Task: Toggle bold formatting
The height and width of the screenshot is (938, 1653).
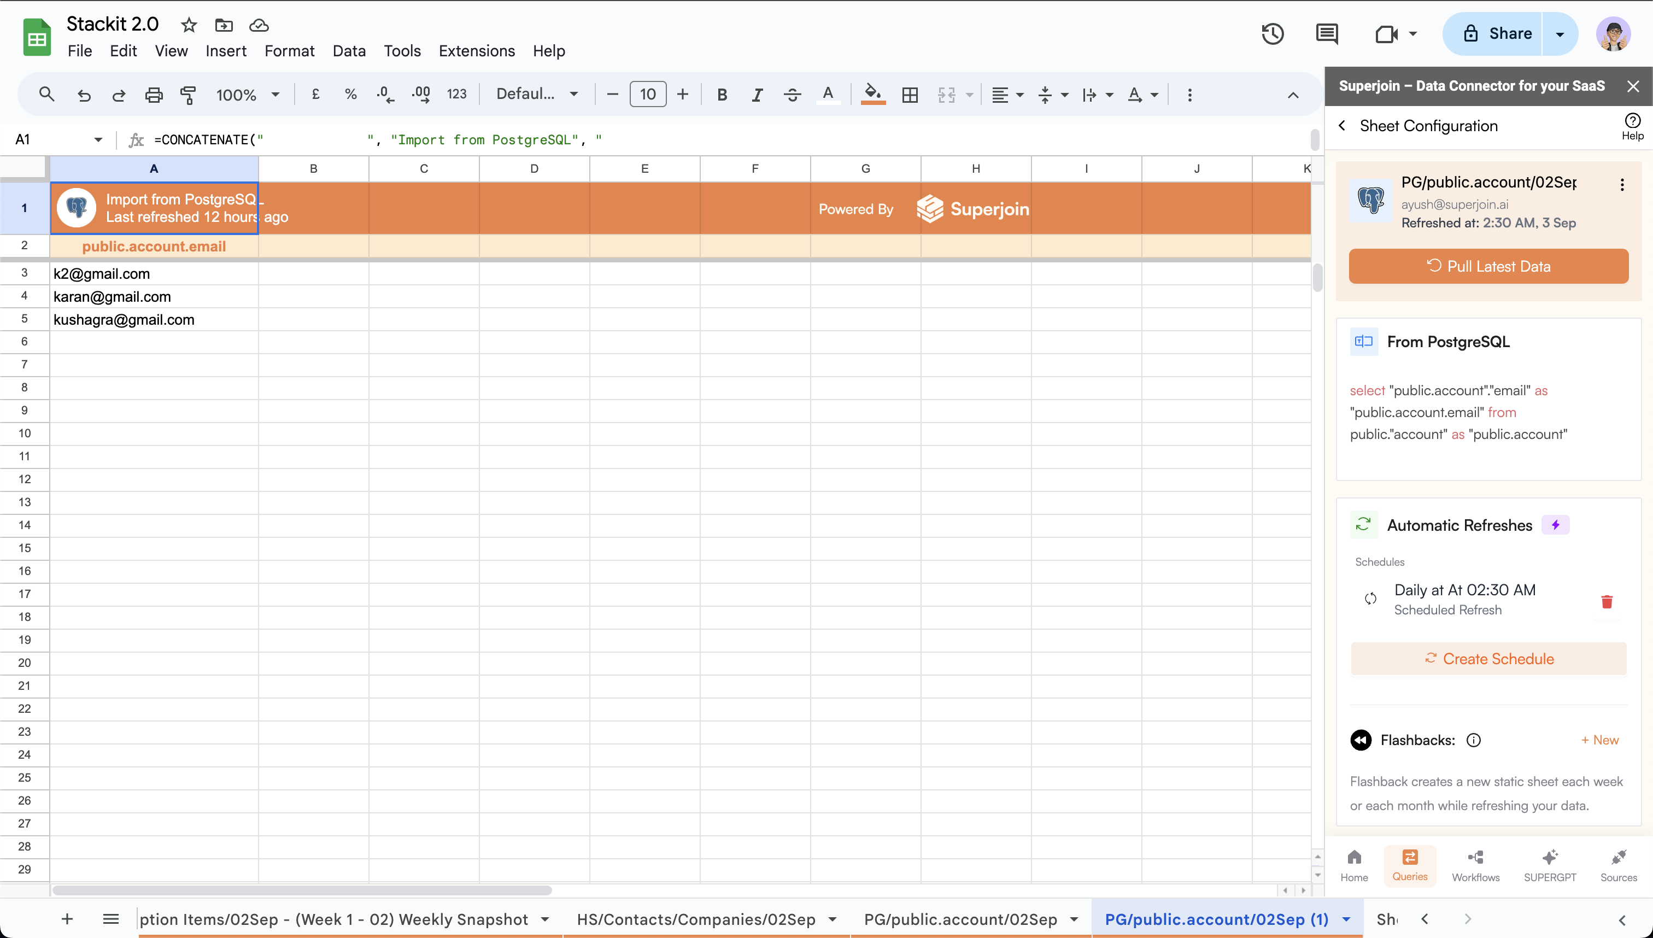Action: click(x=722, y=95)
